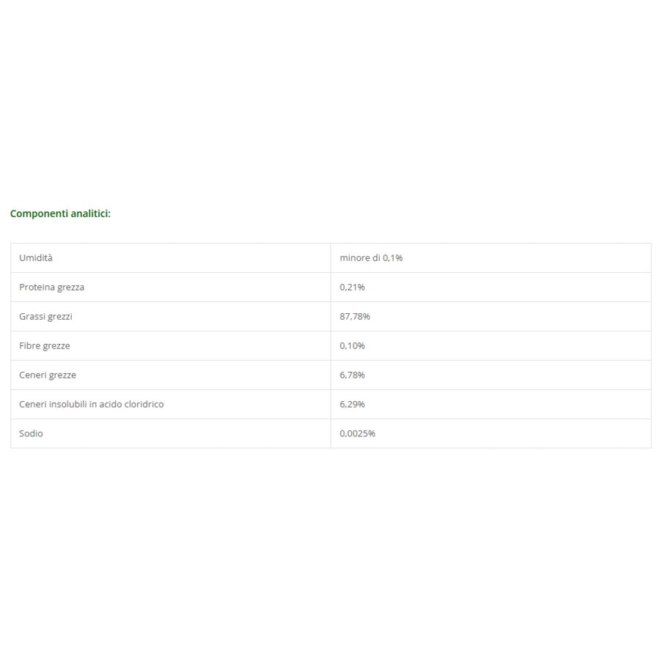Click the 'Componenti analitici:' heading
The image size is (660, 660).
[x=60, y=213]
